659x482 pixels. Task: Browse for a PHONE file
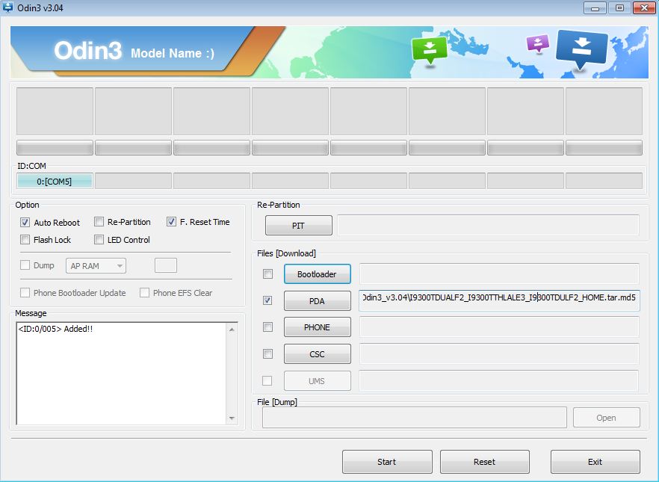(317, 327)
